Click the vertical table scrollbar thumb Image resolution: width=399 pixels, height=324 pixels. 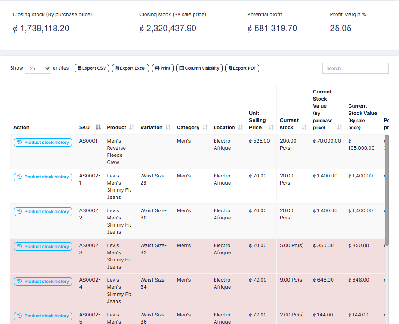pyautogui.click(x=387, y=190)
